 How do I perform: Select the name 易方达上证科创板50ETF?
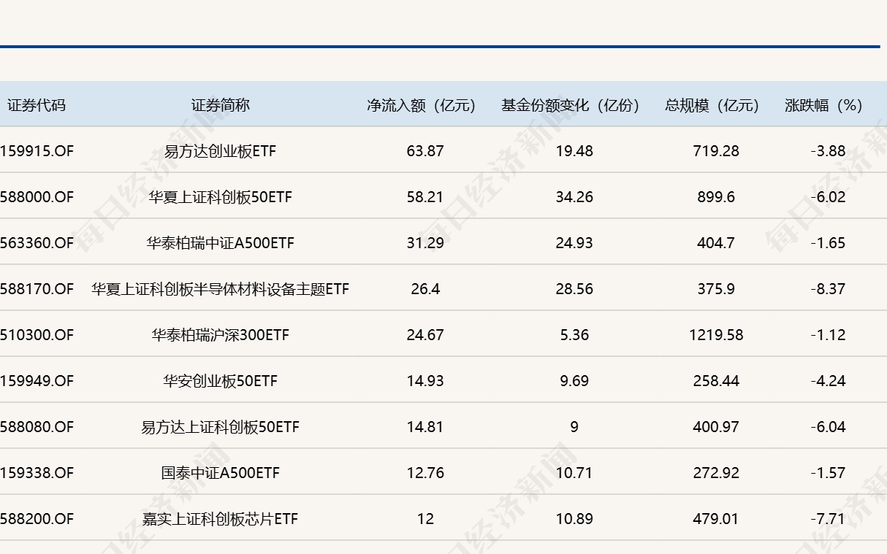[221, 427]
